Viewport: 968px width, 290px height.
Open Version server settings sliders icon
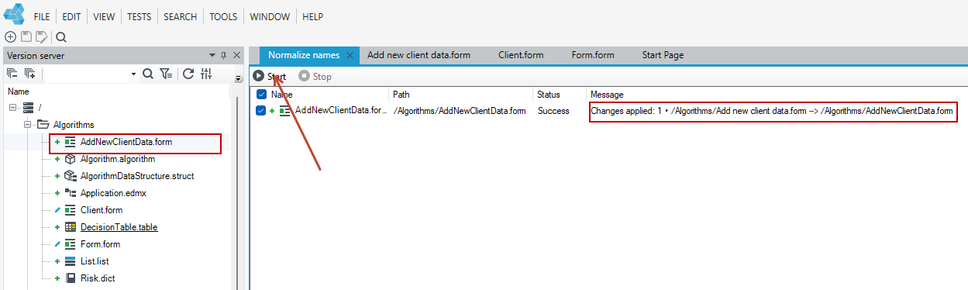pyautogui.click(x=206, y=74)
